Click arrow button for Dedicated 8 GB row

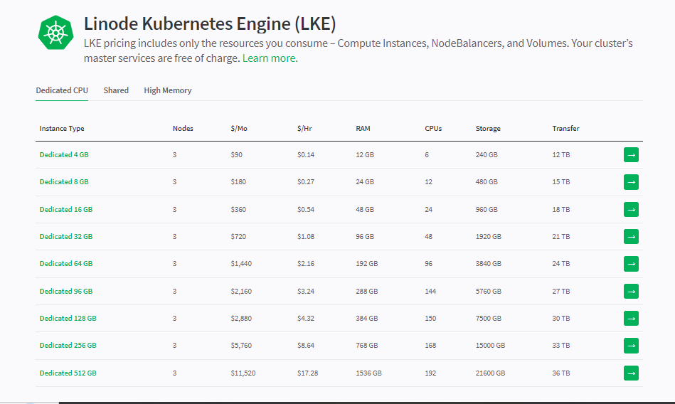pos(631,182)
